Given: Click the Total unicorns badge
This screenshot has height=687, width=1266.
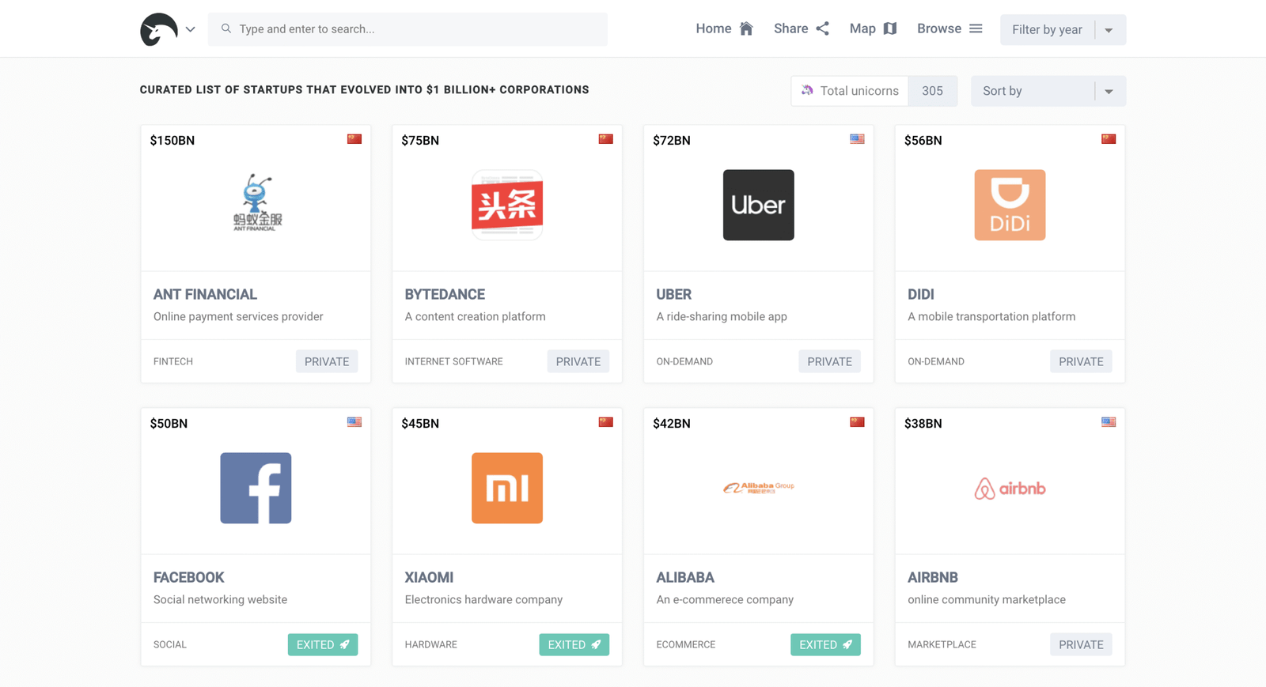Looking at the screenshot, I should point(873,91).
